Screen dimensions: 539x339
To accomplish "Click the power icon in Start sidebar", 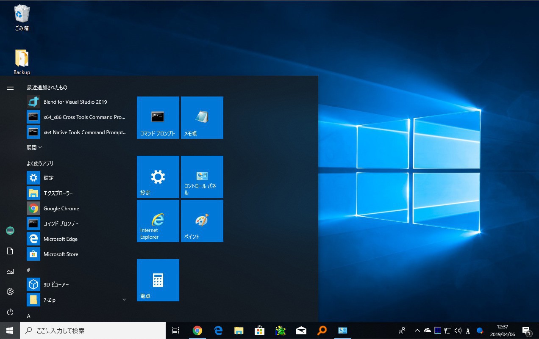I will (x=10, y=312).
